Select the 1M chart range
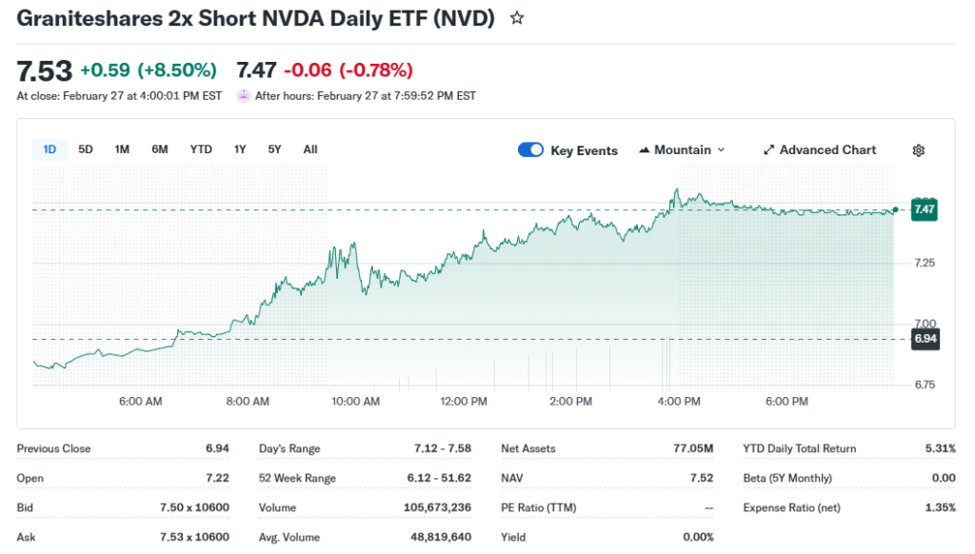This screenshot has width=975, height=554. coord(122,149)
